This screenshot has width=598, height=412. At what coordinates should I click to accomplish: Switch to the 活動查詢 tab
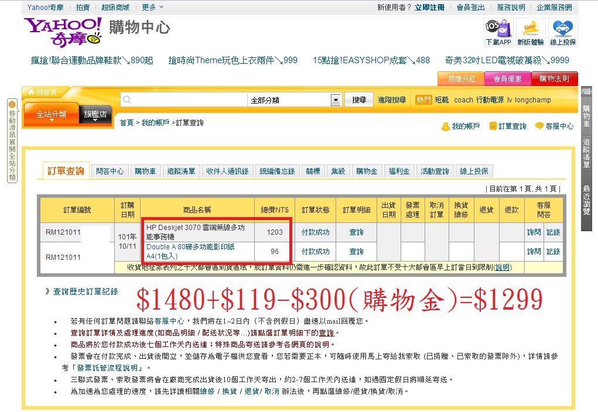pyautogui.click(x=435, y=171)
